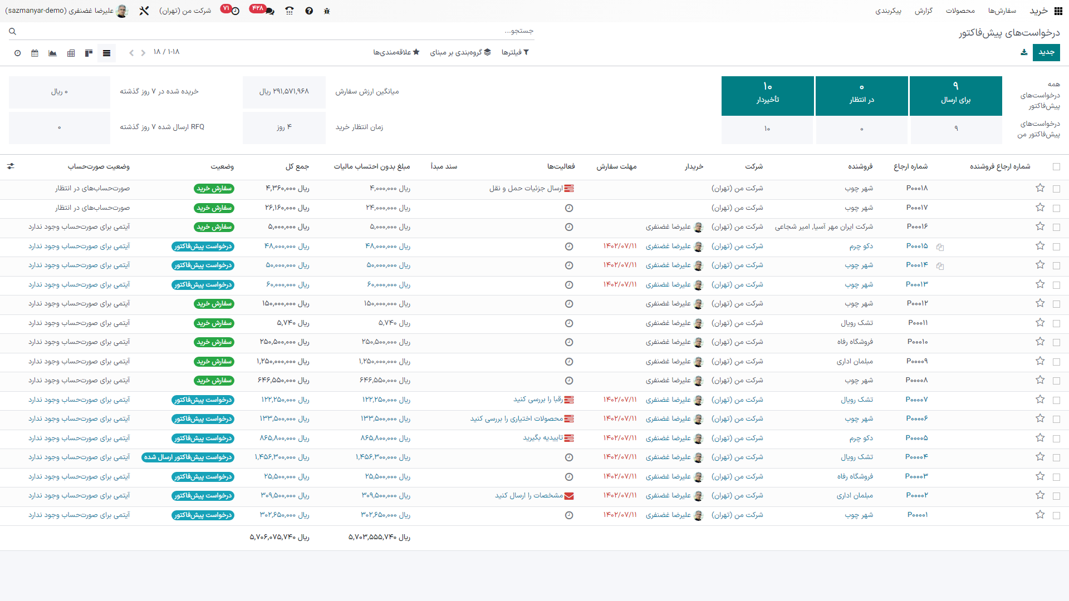Click the New button
Image resolution: width=1069 pixels, height=601 pixels.
coord(1046,52)
